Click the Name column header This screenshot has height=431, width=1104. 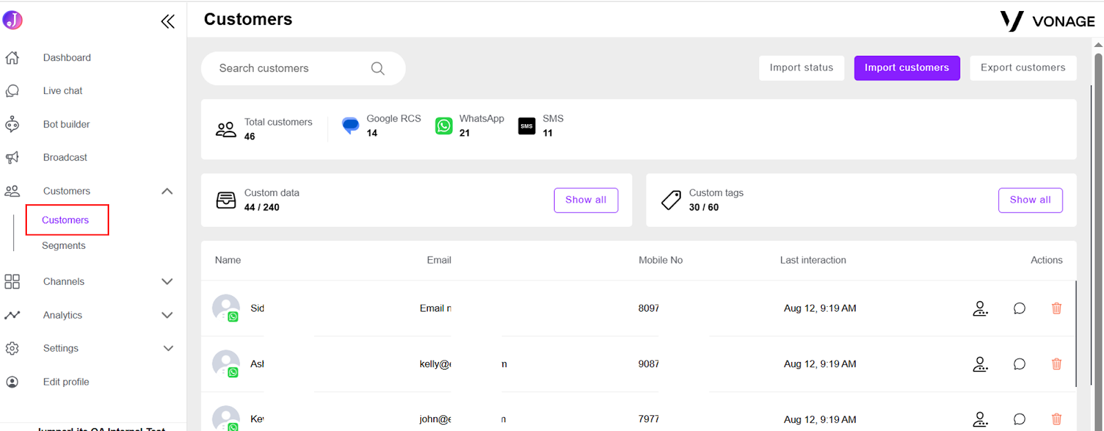[x=228, y=260]
